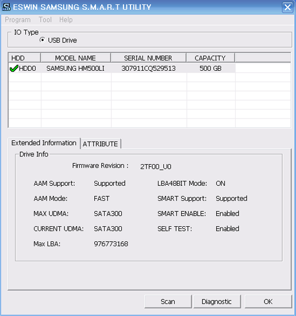This screenshot has height=316, width=296.
Task: Open the Tool menu
Action: coord(45,20)
